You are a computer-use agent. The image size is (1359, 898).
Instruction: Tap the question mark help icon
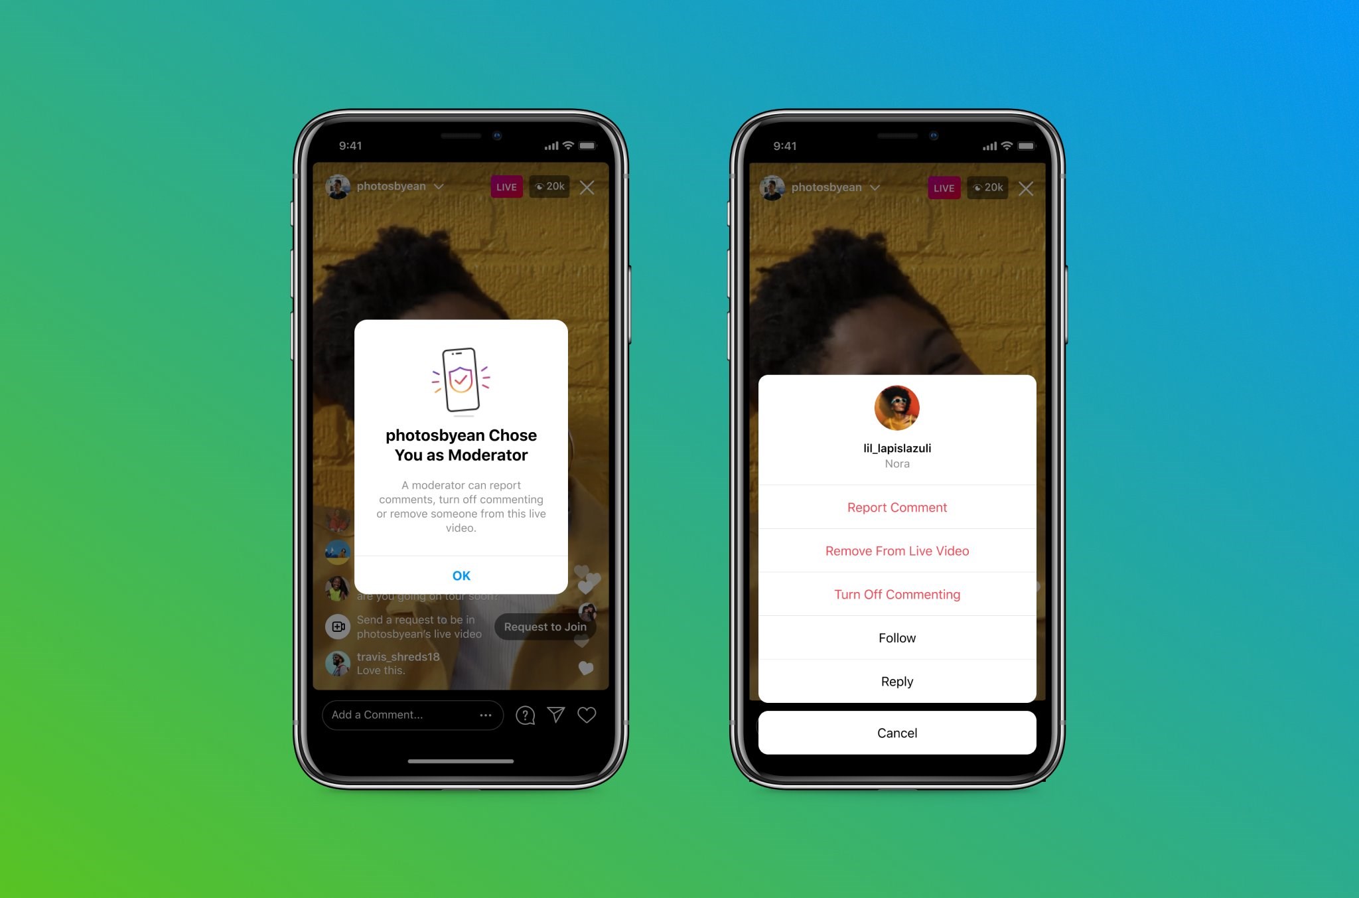[525, 715]
